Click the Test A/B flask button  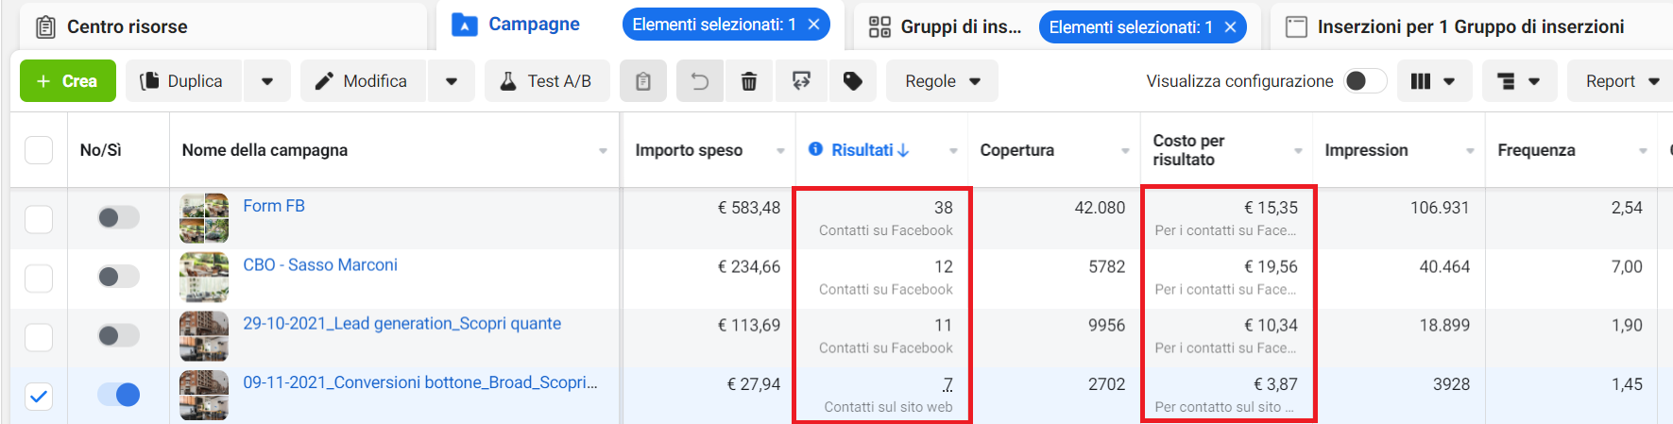click(x=546, y=81)
